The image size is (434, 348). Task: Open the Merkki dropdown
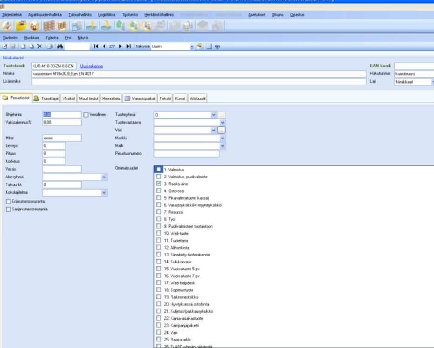tap(223, 138)
